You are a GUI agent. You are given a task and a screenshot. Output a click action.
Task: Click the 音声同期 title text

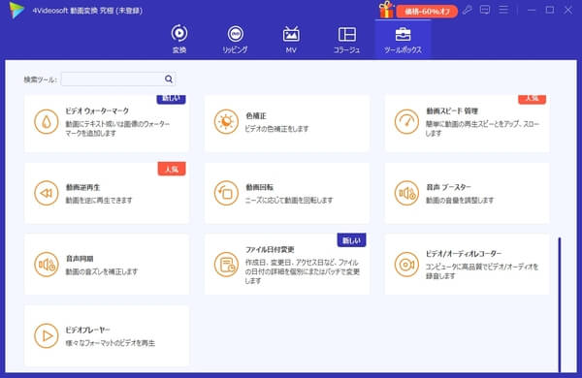pos(80,259)
